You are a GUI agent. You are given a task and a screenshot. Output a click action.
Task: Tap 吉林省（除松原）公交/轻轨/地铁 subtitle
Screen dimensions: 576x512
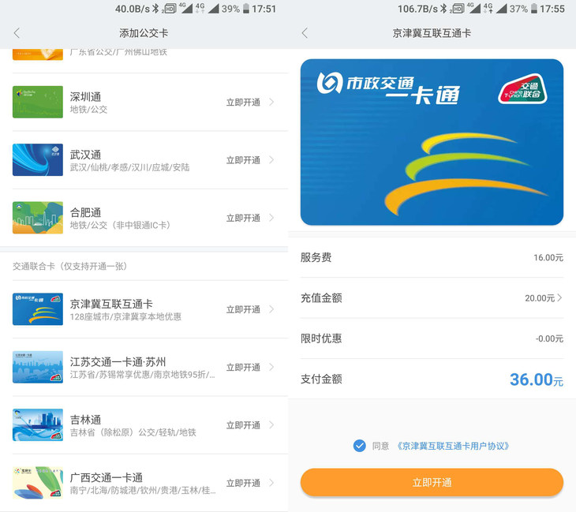coord(133,432)
